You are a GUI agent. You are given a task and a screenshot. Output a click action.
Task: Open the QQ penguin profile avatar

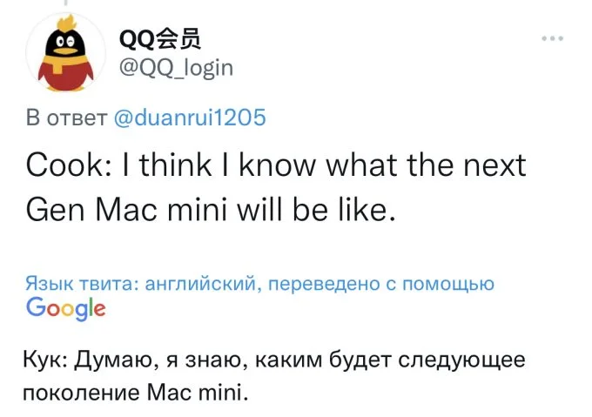[65, 52]
